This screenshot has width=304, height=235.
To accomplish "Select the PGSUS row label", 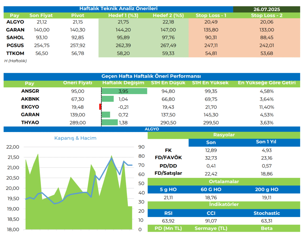I will [15, 45].
